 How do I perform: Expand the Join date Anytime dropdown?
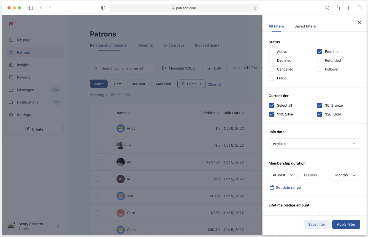[314, 144]
